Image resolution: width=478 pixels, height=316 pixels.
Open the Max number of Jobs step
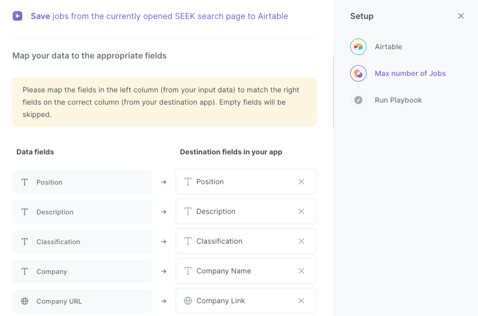(x=410, y=73)
